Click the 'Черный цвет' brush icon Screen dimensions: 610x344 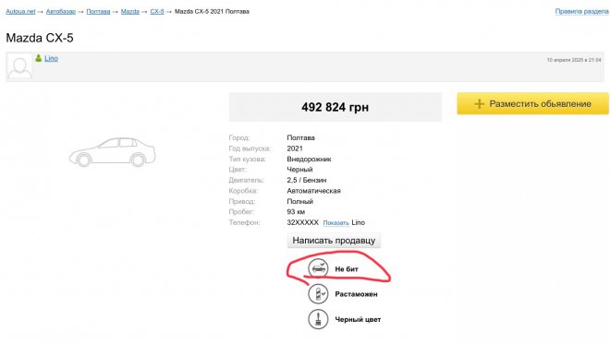coord(318,319)
